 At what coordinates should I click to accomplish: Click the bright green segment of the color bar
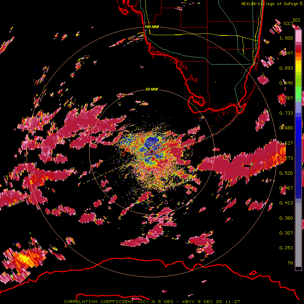[298, 92]
